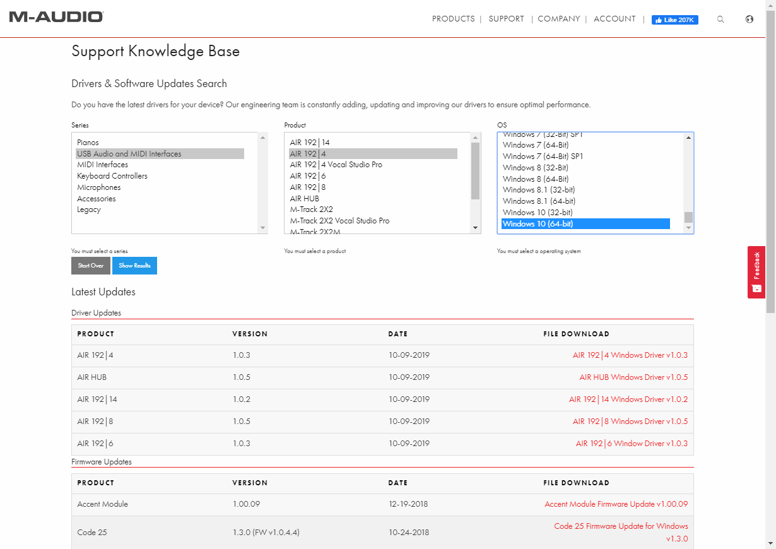Download Accent Module Firmware Update v1.00.09
Screen dimensions: 776x549
pyautogui.click(x=616, y=504)
